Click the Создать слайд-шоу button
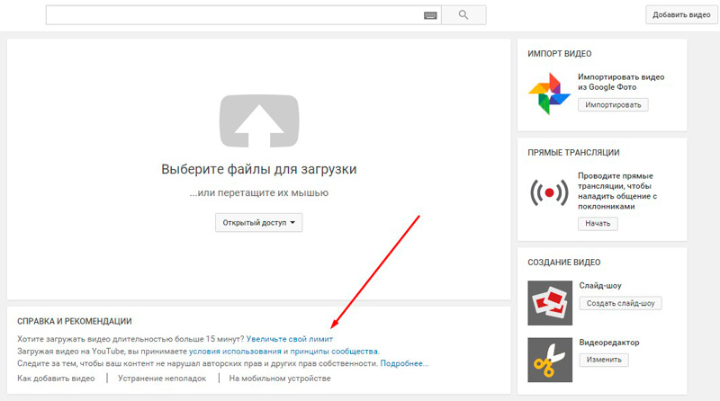The width and height of the screenshot is (720, 401). pyautogui.click(x=620, y=303)
